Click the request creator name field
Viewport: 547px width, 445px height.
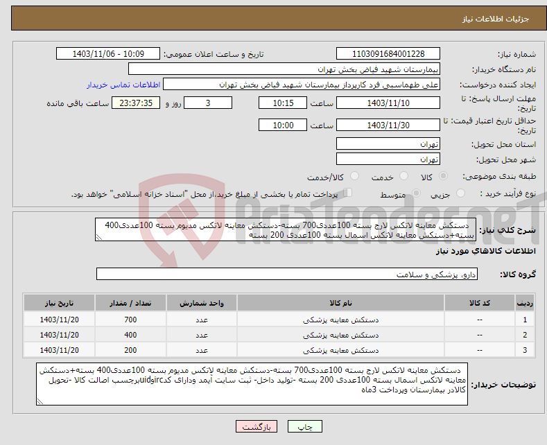pos(302,85)
